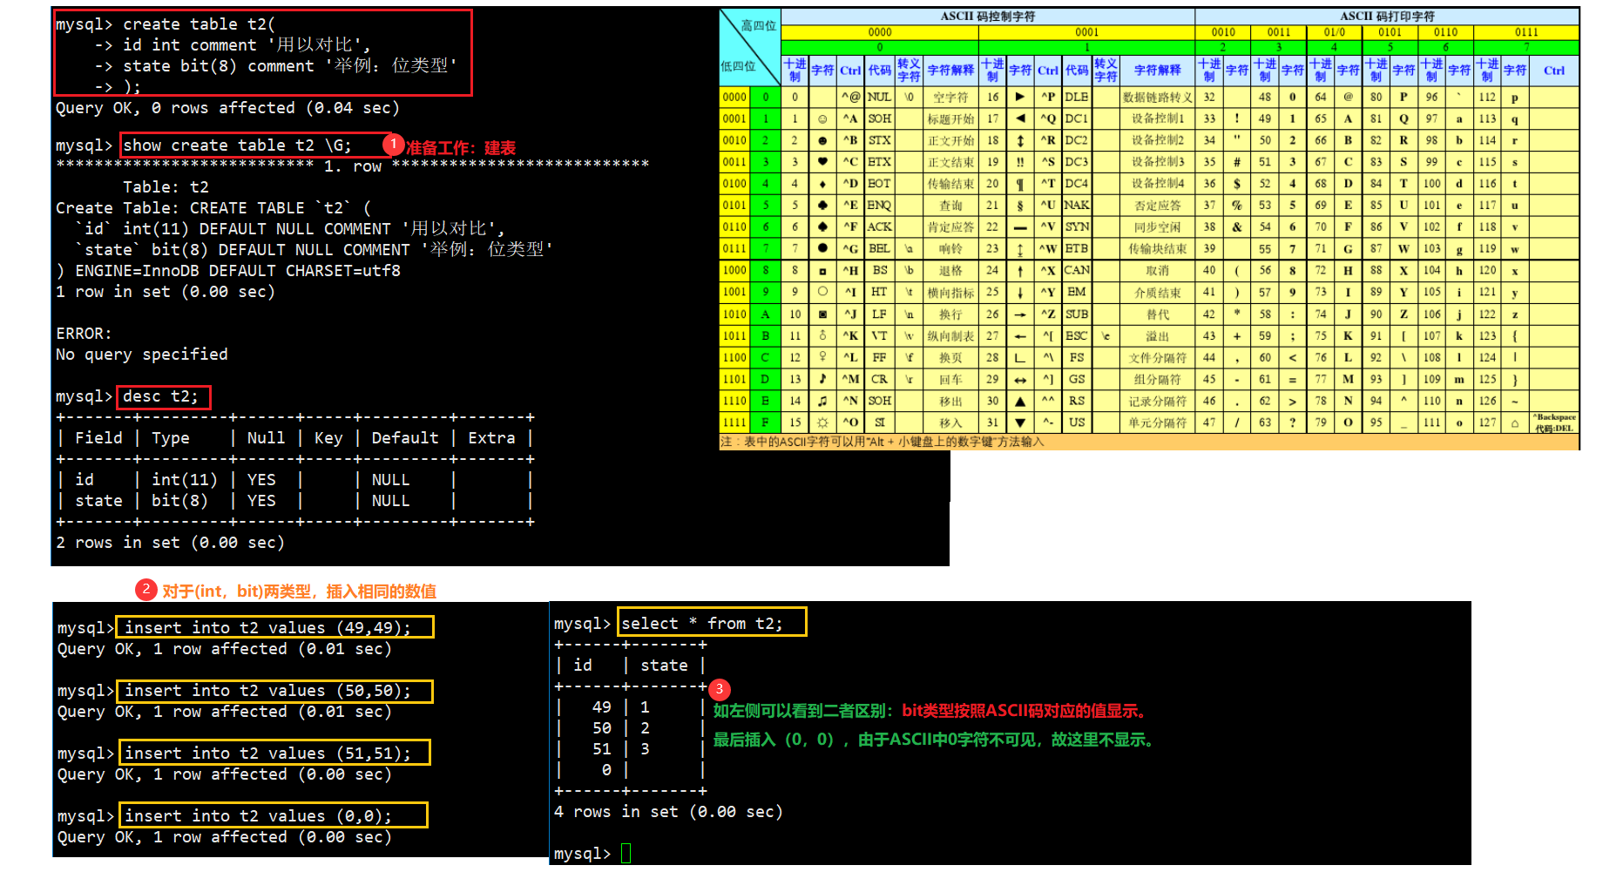Image resolution: width=1603 pixels, height=872 pixels.
Task: Click the 'Null' column header in desc output
Action: coord(266,438)
